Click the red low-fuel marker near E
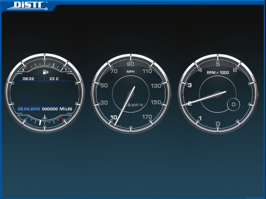 click(x=27, y=69)
